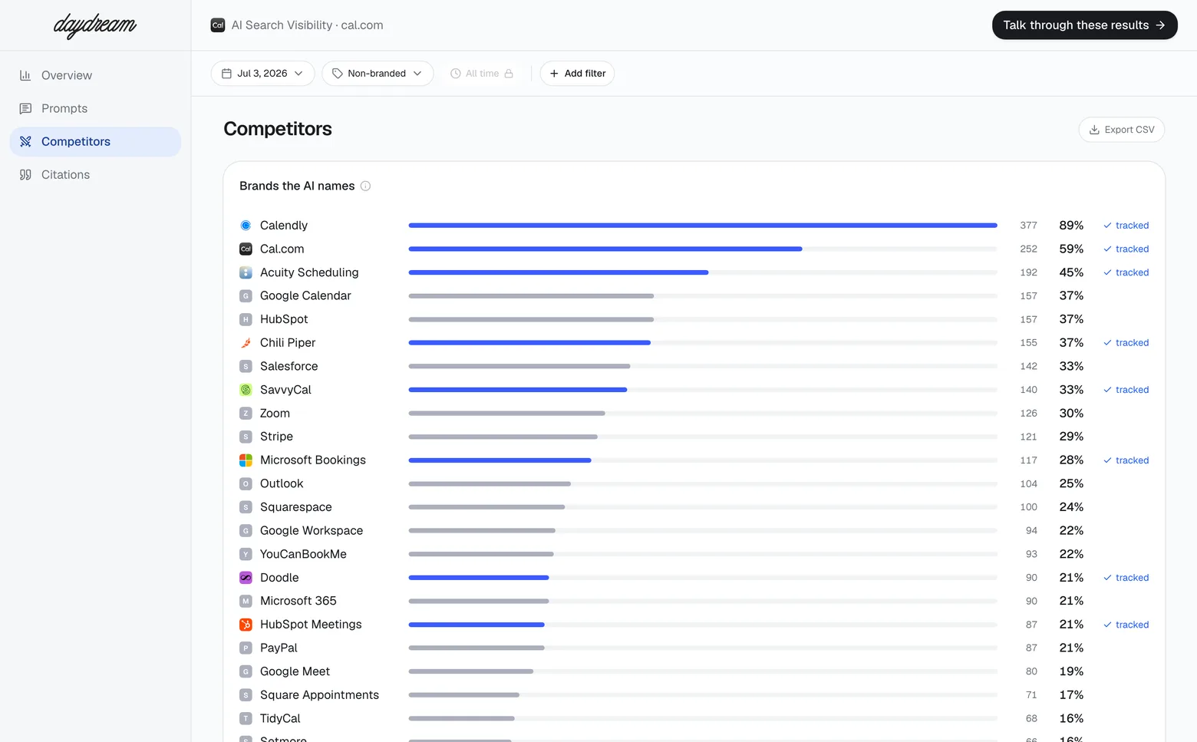The image size is (1197, 742).
Task: Click the Zoom letter avatar
Action: (246, 414)
